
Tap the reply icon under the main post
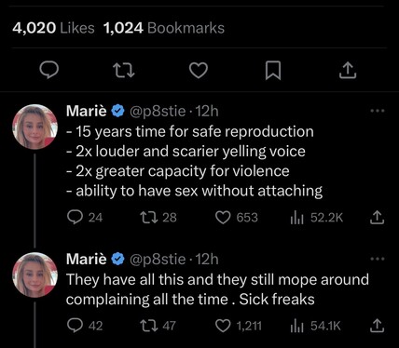tap(49, 70)
